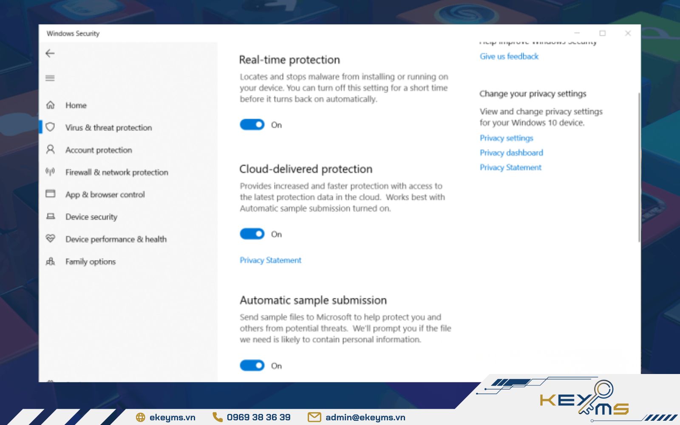Click the App & browser control icon
Viewport: 680px width, 425px height.
(x=51, y=194)
